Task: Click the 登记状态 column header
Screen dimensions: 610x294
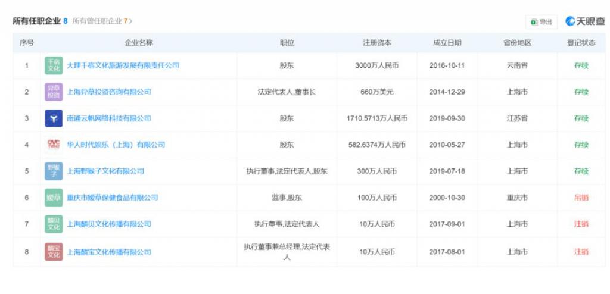Action: pyautogui.click(x=581, y=43)
